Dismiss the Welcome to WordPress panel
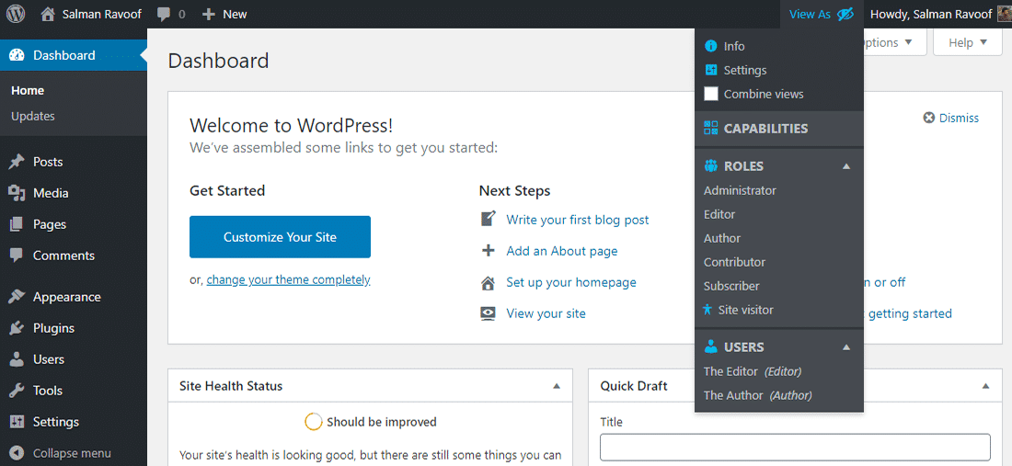Image resolution: width=1012 pixels, height=466 pixels. pyautogui.click(x=951, y=118)
